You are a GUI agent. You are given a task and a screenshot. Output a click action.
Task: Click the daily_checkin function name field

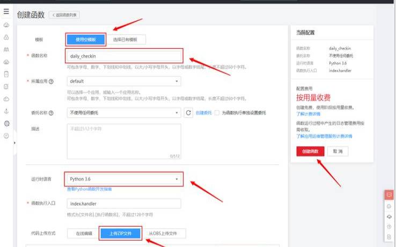tap(124, 56)
